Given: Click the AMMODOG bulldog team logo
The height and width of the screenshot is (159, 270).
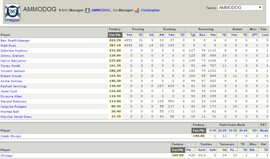Looking at the screenshot, I should [x=13, y=11].
